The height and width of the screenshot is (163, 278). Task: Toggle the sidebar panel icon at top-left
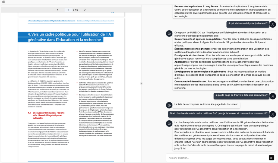(4, 2)
